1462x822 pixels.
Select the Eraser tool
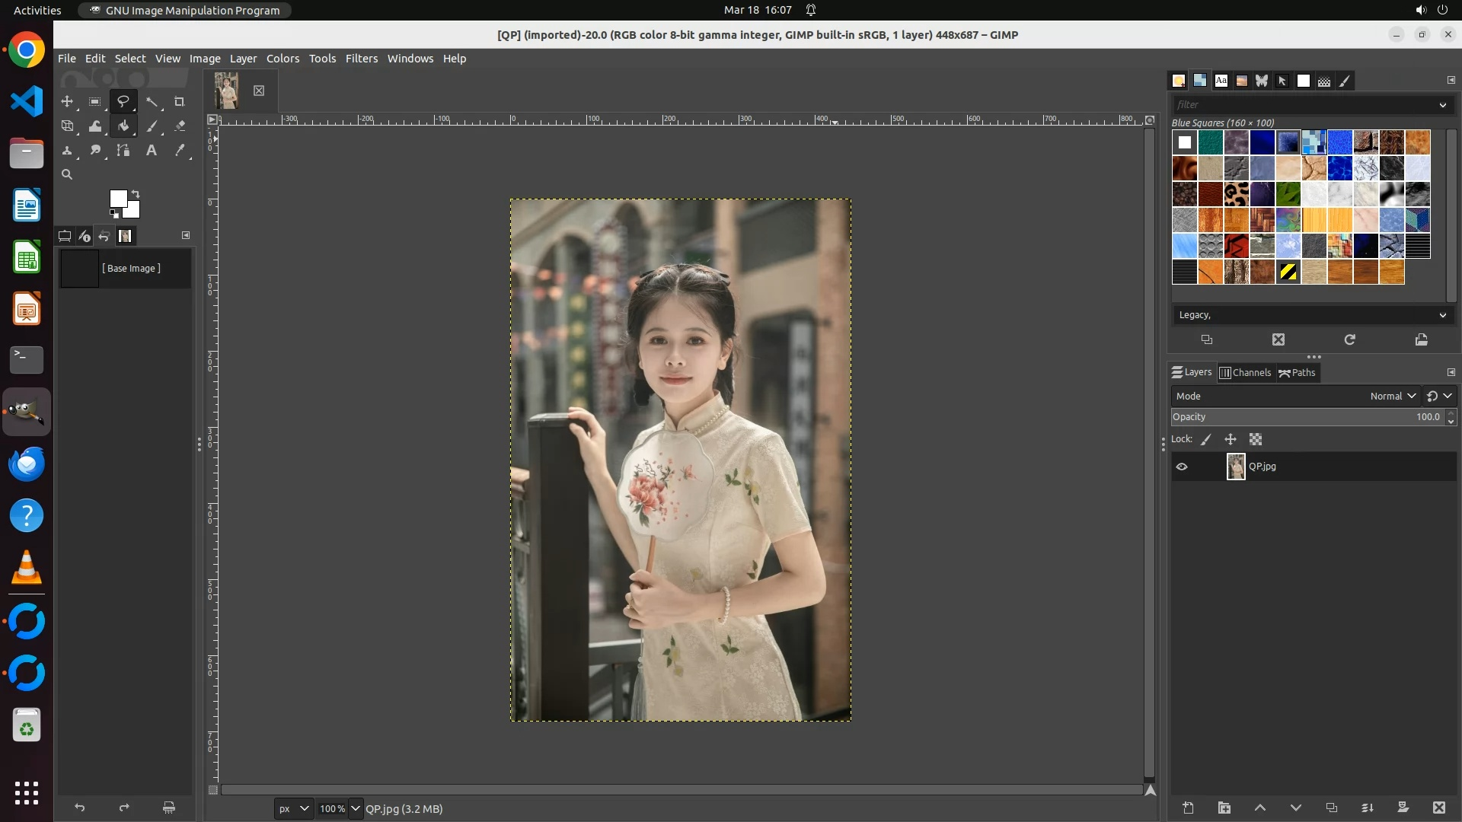pyautogui.click(x=180, y=126)
